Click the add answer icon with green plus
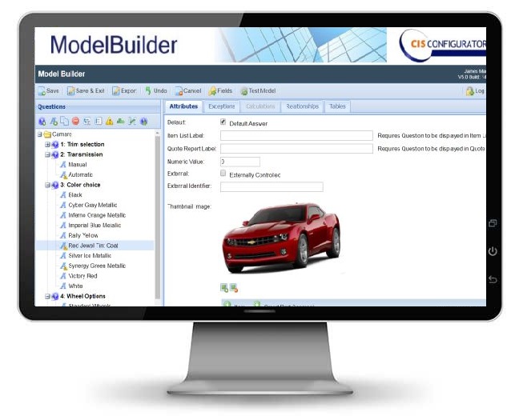Viewport: 519px width, 420px height. click(54, 122)
